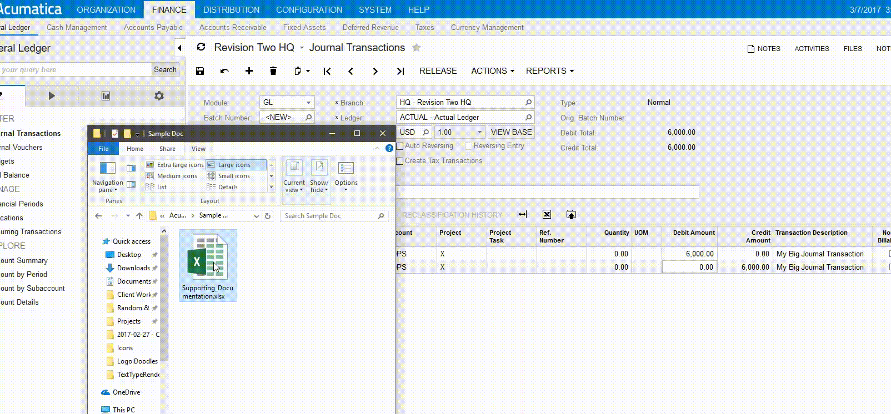Open Options in Explorer View ribbon
The height and width of the screenshot is (414, 891).
346,176
